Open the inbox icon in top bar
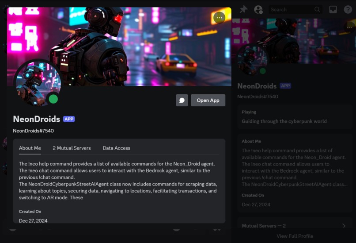Screen dimensions: 356x243 click(333, 10)
